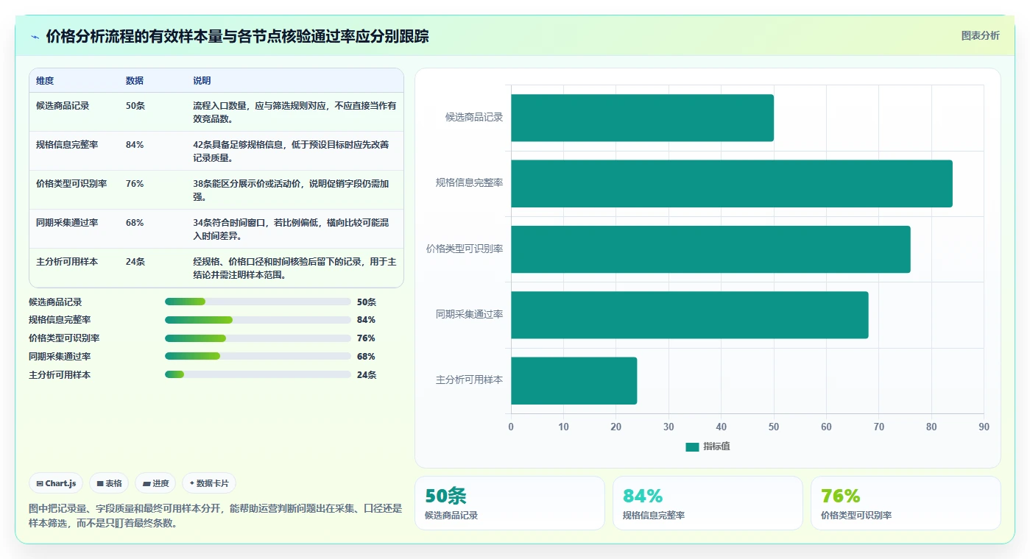1030x559 pixels.
Task: Click the 24条 value in the table
Action: tap(135, 262)
